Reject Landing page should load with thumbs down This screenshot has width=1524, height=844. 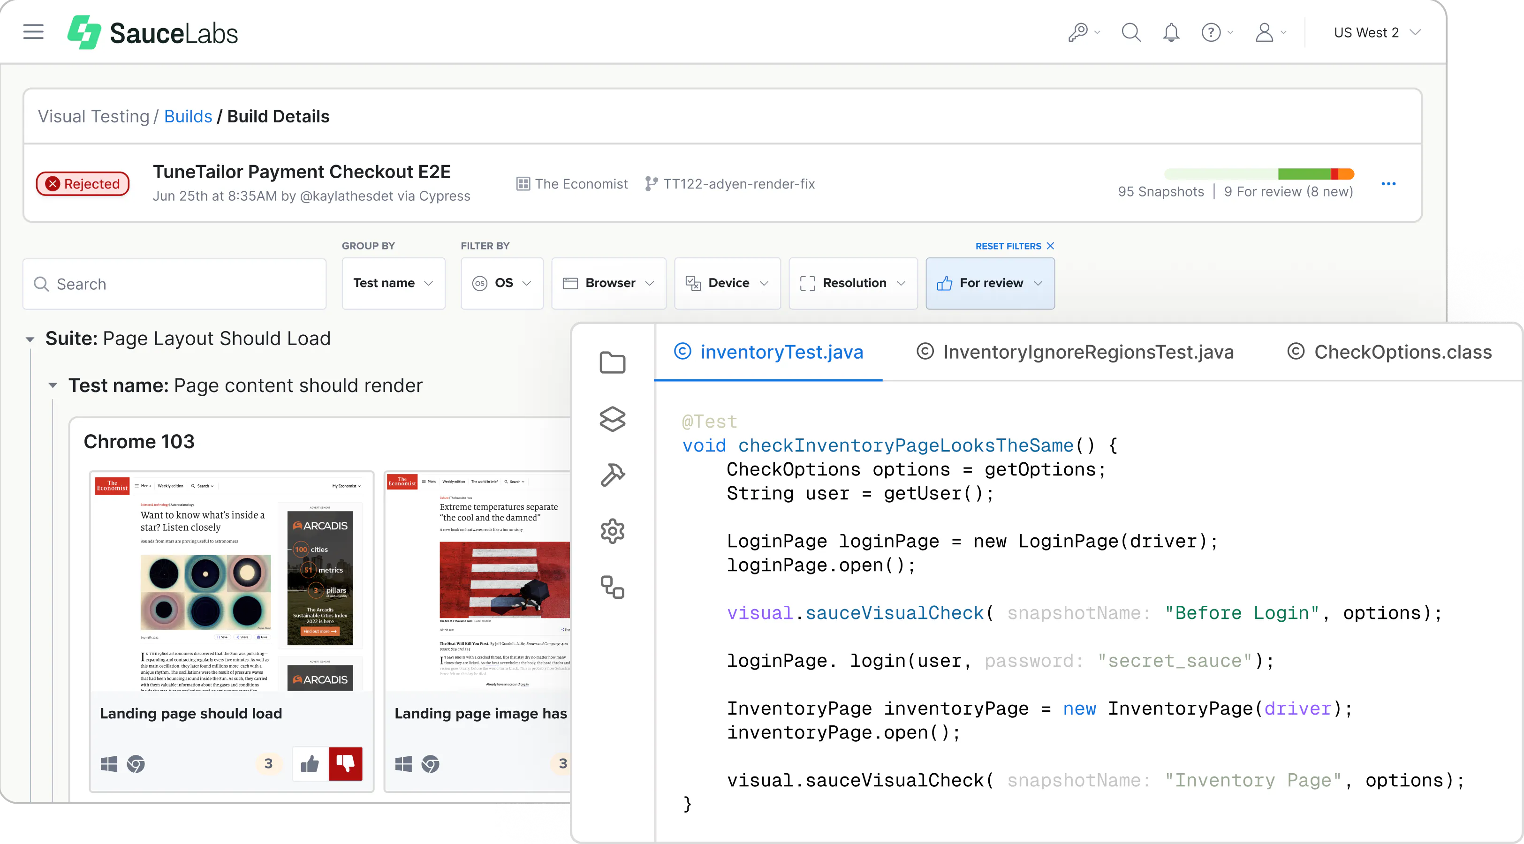(x=346, y=763)
